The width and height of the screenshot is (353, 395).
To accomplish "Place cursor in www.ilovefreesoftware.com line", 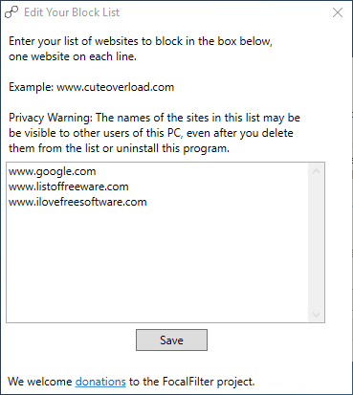I will pyautogui.click(x=77, y=202).
